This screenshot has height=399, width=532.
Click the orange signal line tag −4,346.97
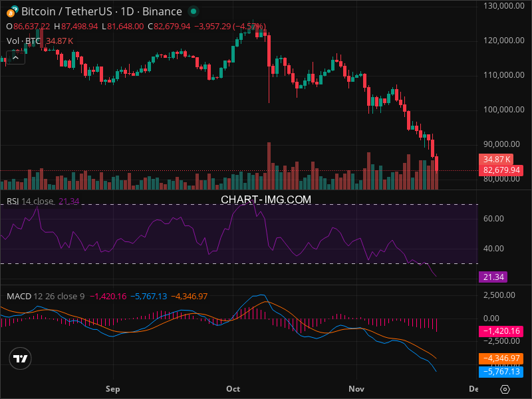[x=500, y=358]
